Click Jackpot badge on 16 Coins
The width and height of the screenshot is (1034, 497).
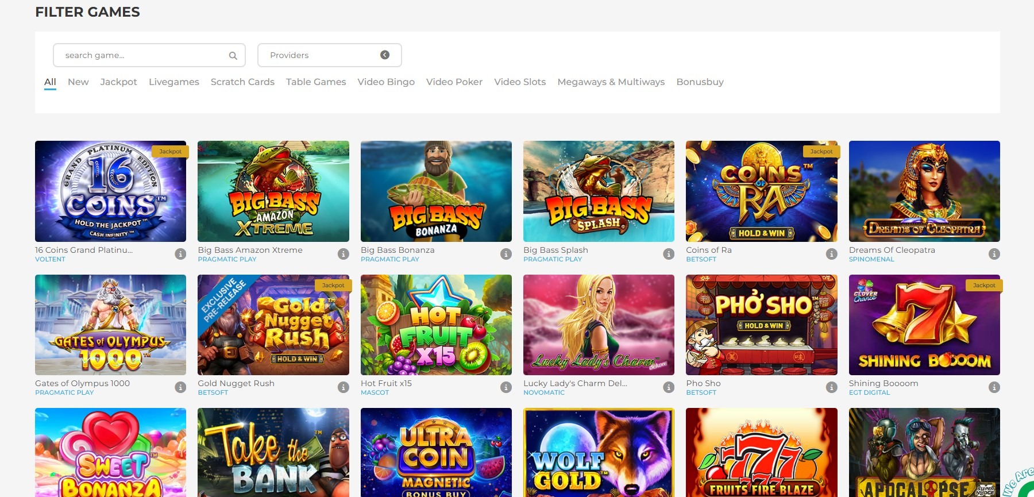click(x=170, y=152)
